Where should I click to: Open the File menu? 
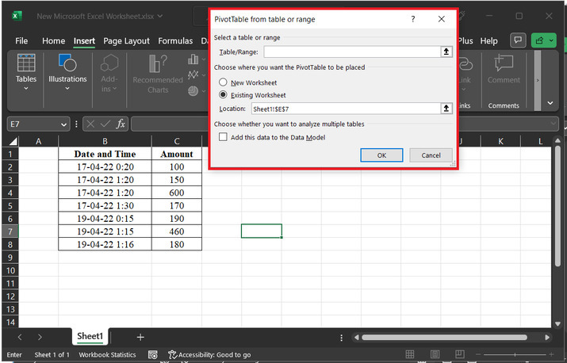click(21, 41)
